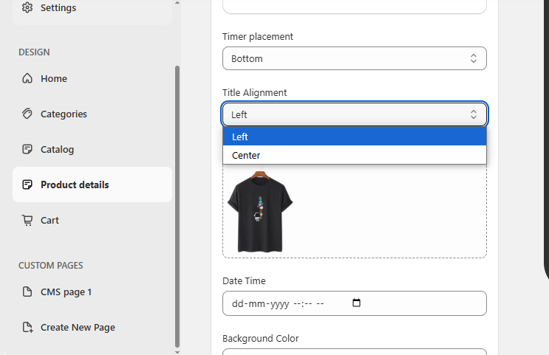Open the calendar picker in Date Time

tap(356, 303)
